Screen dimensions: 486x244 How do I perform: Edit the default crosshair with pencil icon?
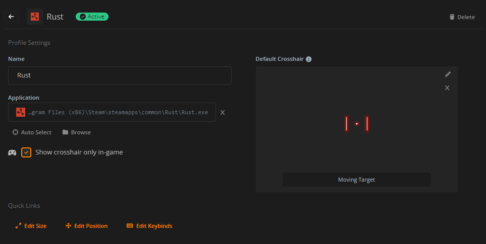coord(448,74)
